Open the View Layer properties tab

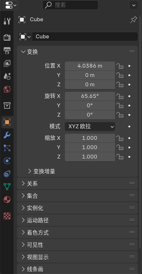click(7, 63)
